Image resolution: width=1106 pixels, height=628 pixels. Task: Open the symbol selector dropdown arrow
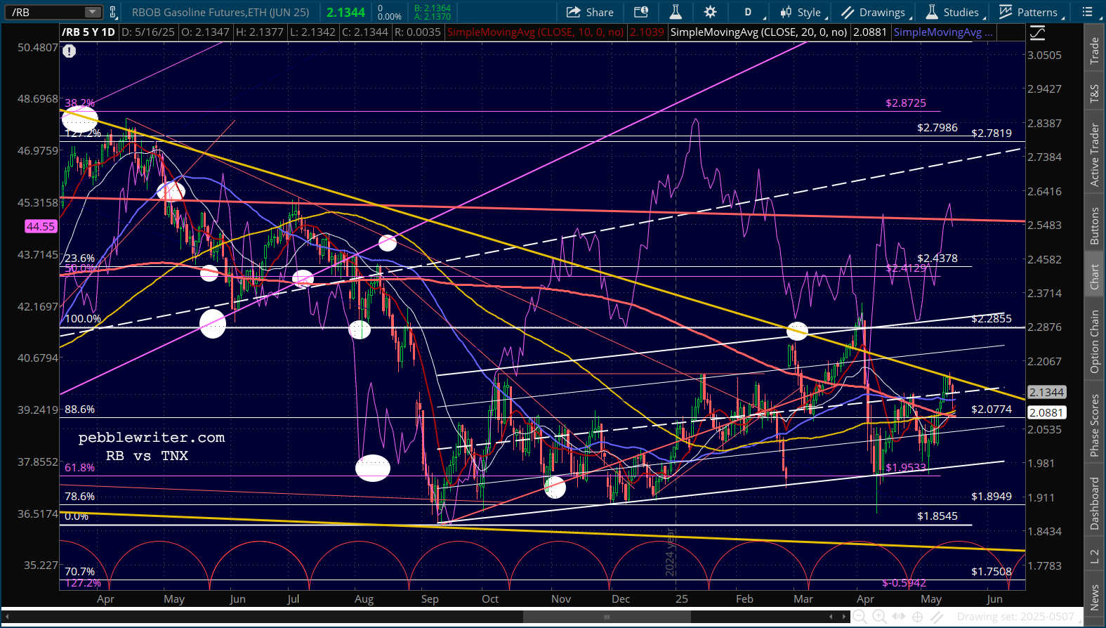point(93,12)
